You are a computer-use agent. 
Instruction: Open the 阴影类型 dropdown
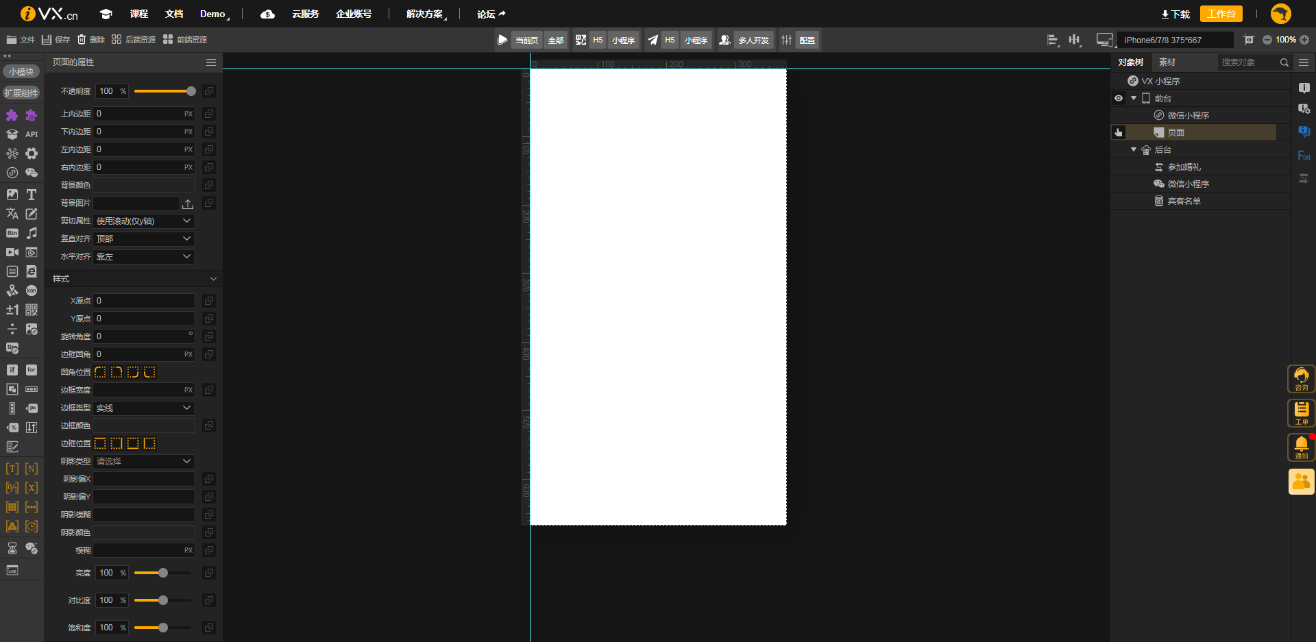pyautogui.click(x=144, y=461)
